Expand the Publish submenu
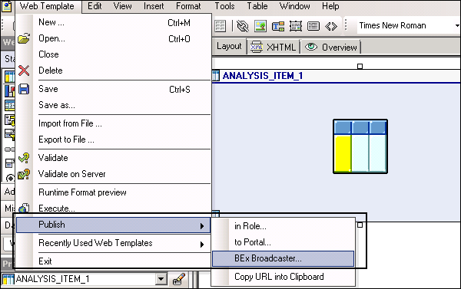Viewport: 461px width, 289px height. pyautogui.click(x=114, y=225)
